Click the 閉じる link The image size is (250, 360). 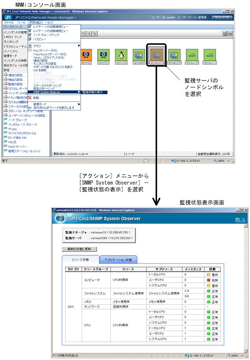(x=241, y=220)
